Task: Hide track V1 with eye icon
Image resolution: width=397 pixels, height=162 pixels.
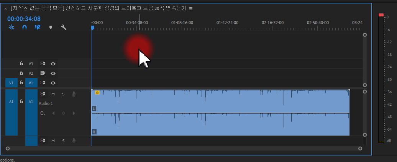Action: (x=53, y=82)
